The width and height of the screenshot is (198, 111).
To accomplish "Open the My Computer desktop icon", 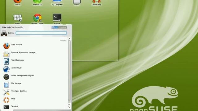I will coord(57,2).
